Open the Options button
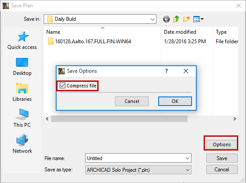Viewport: 246px width, 183px height. [222, 144]
